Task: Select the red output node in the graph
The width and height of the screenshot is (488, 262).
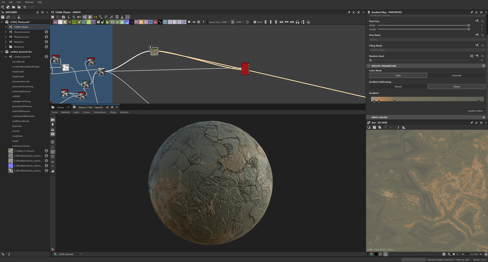Action: pyautogui.click(x=245, y=69)
